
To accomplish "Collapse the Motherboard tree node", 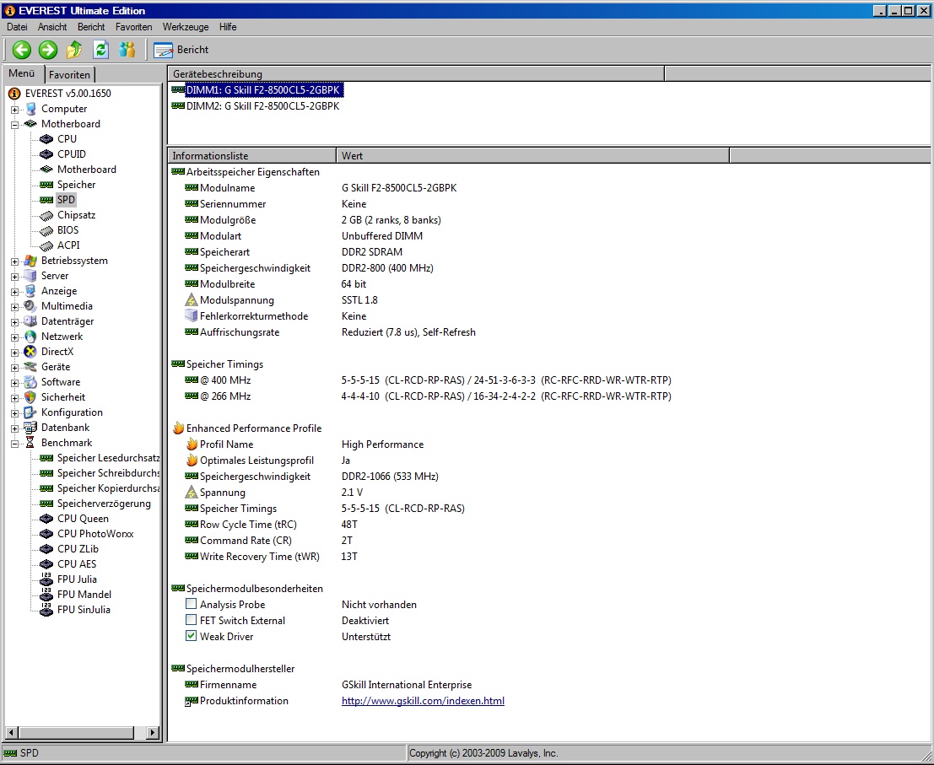I will coord(15,125).
